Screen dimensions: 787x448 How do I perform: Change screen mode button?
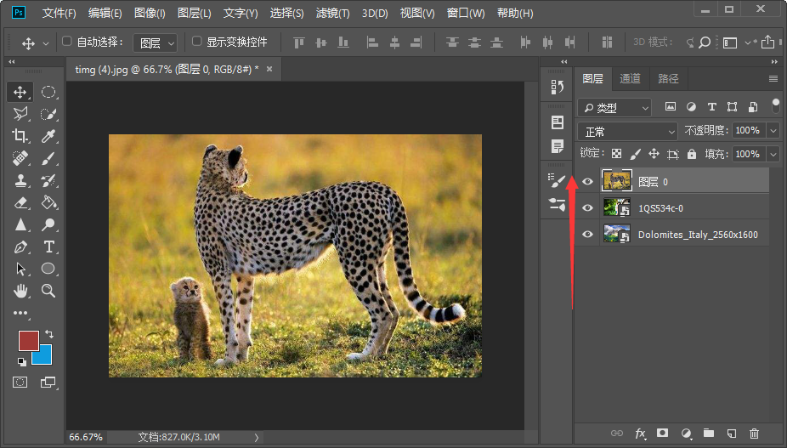pyautogui.click(x=48, y=383)
